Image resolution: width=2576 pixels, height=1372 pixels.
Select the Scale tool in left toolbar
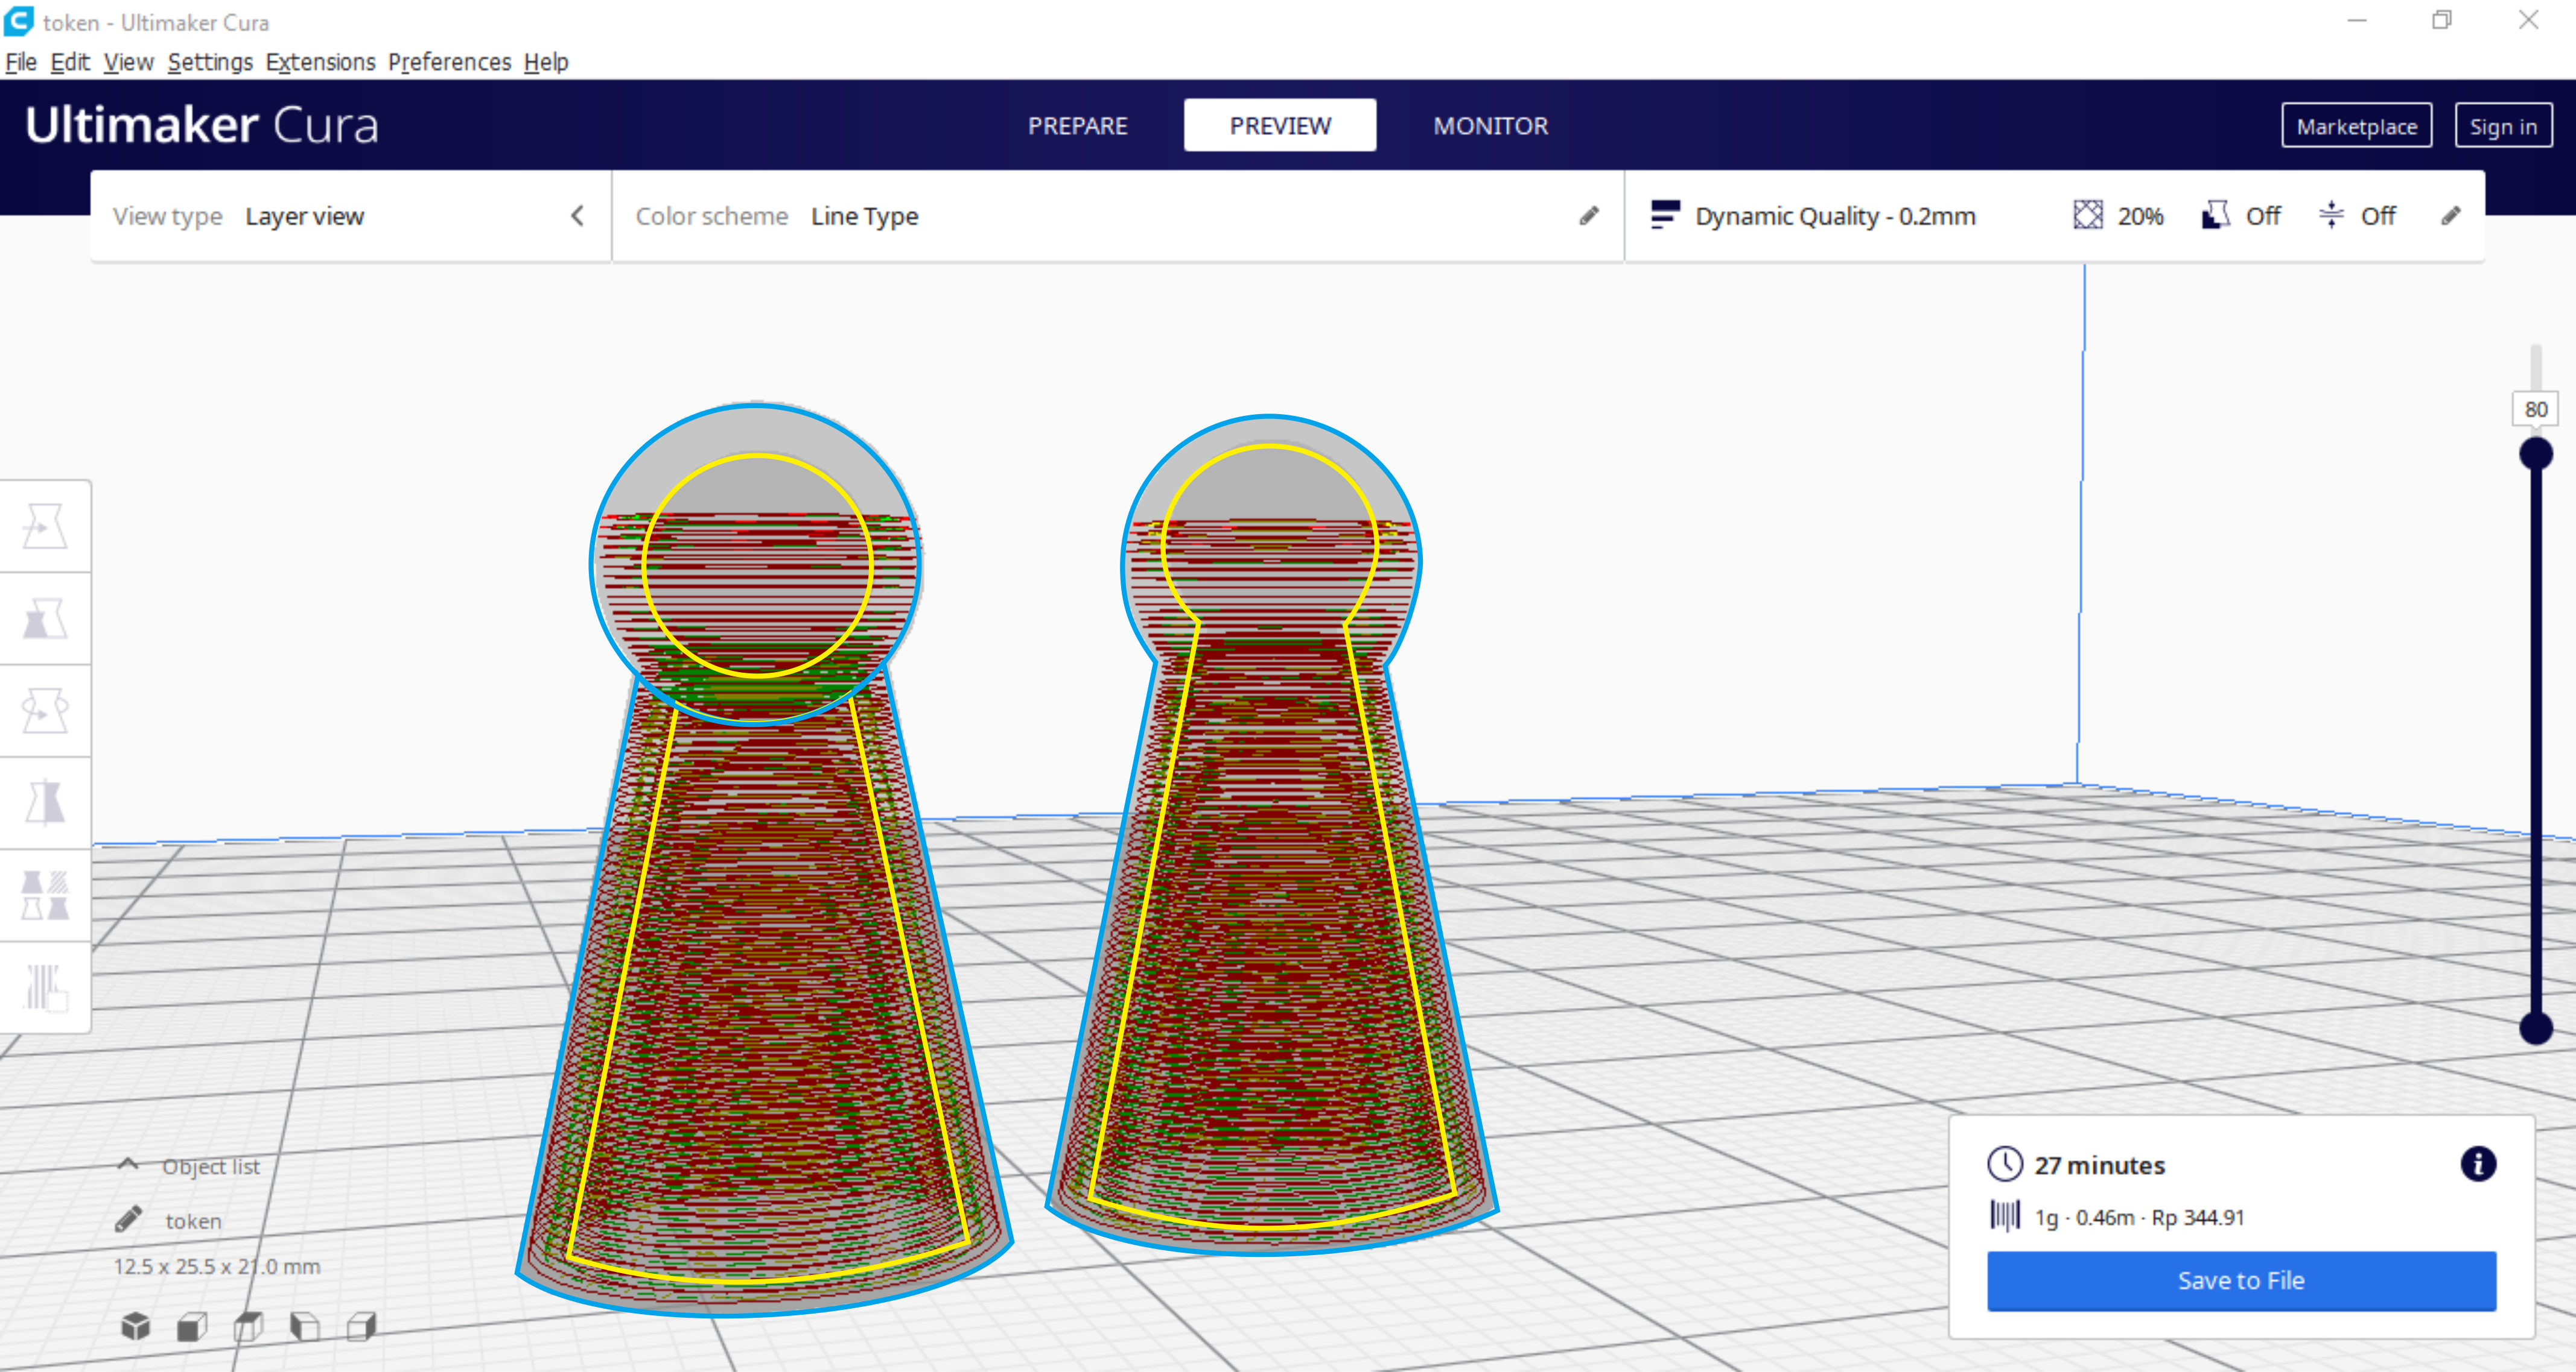click(x=45, y=618)
